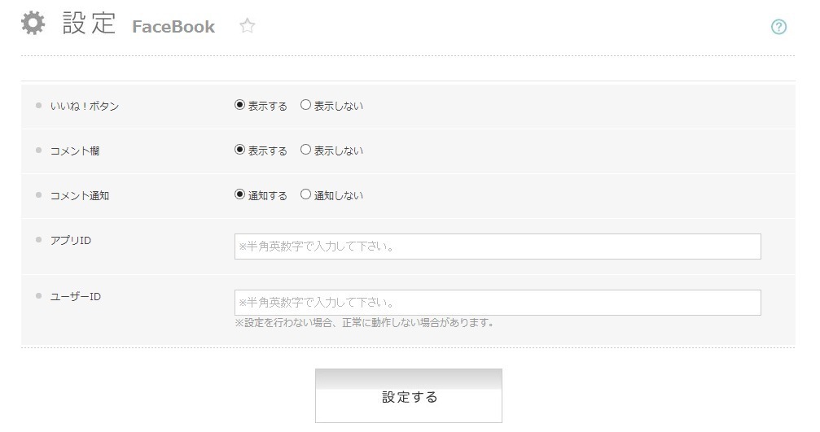Click the FaceBook heading text

(173, 27)
